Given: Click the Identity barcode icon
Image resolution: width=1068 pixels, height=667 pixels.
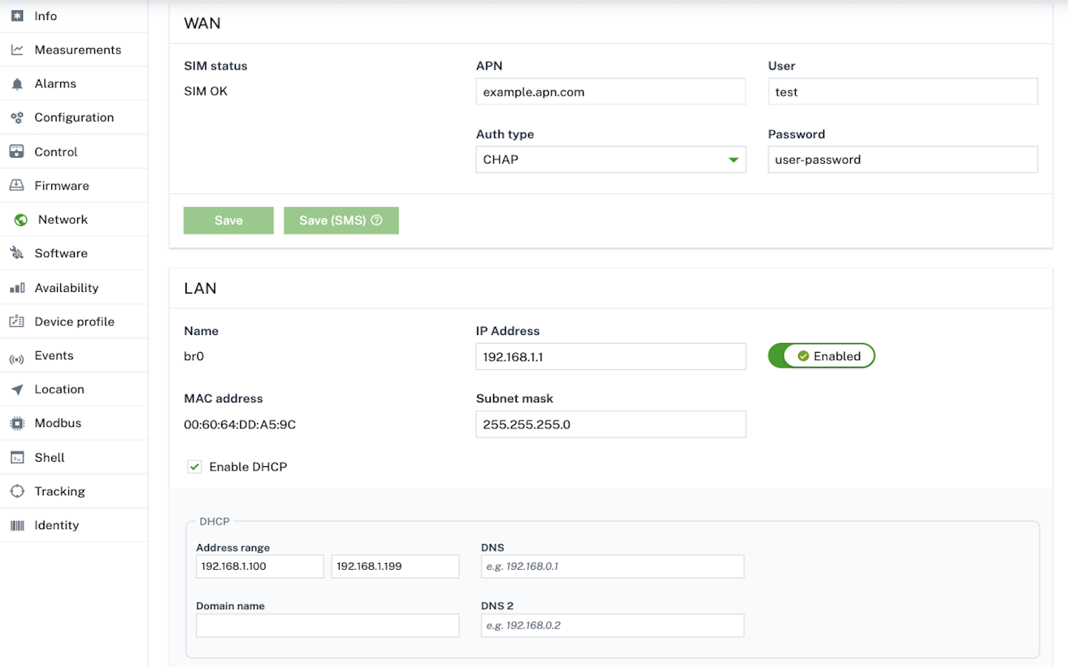Looking at the screenshot, I should click(x=17, y=525).
